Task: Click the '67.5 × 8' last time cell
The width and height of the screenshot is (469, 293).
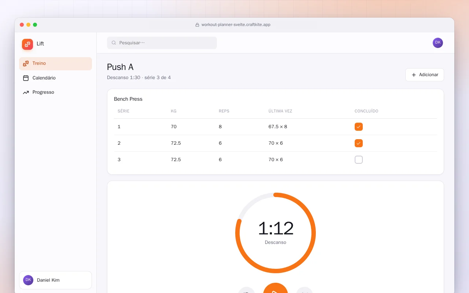Action: [x=278, y=127]
